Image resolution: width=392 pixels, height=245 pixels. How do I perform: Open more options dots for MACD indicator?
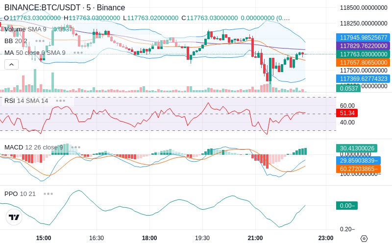pyautogui.click(x=75, y=147)
